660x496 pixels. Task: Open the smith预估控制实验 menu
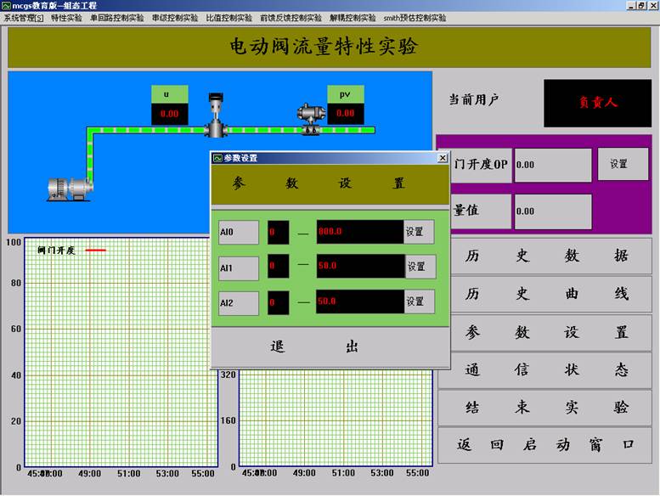coord(415,18)
